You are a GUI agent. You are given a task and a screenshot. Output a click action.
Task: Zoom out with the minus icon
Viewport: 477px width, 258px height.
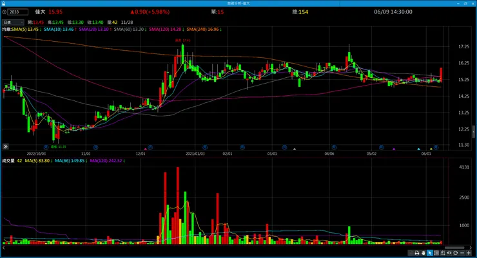point(462,253)
